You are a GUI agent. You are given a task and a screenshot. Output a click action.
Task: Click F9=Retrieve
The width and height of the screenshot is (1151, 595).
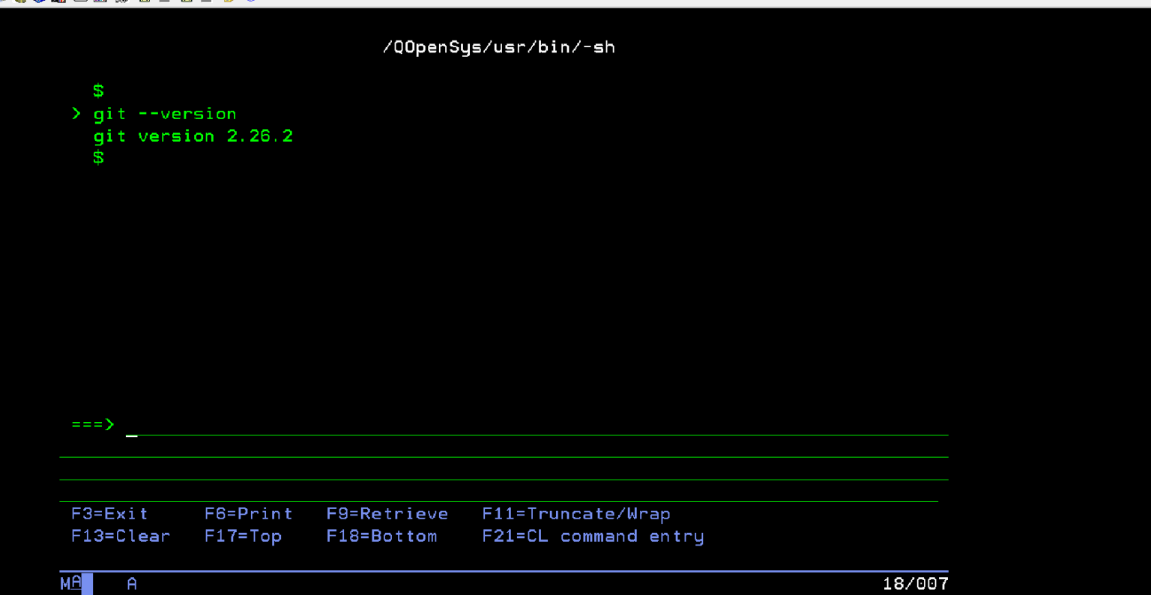point(387,513)
